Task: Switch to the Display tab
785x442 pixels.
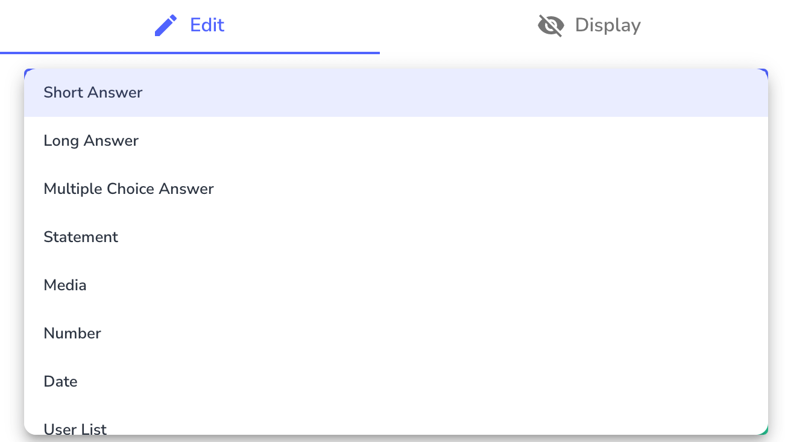Action: pos(588,25)
